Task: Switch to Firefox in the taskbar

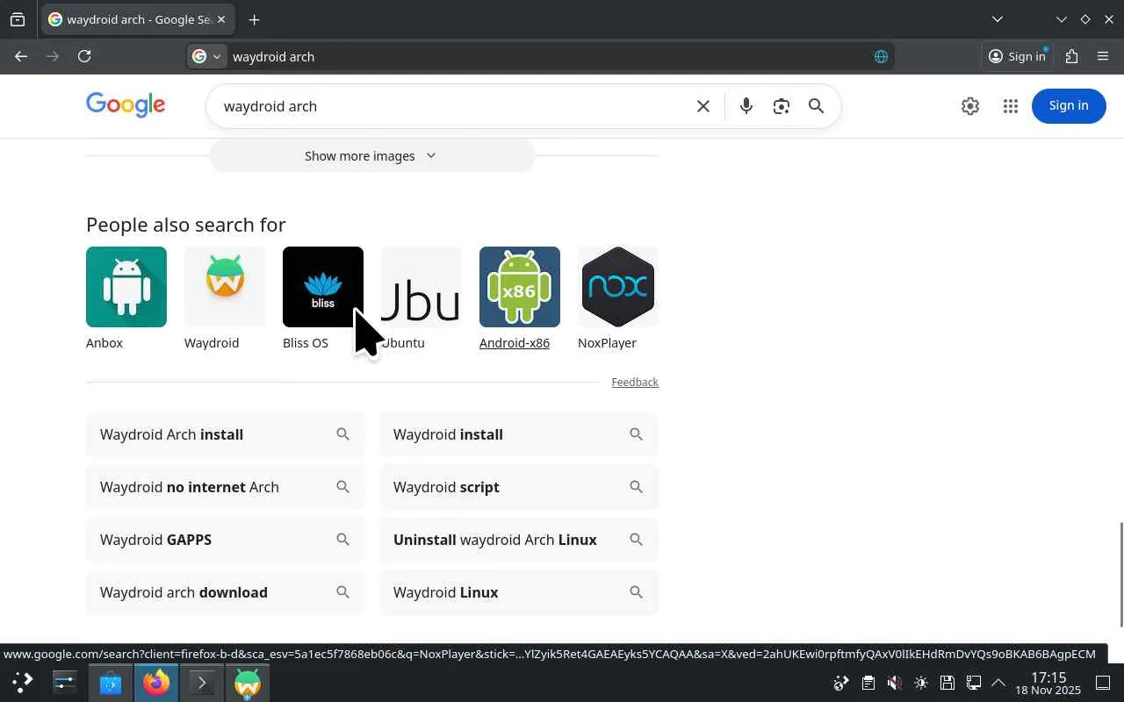Action: click(x=156, y=682)
